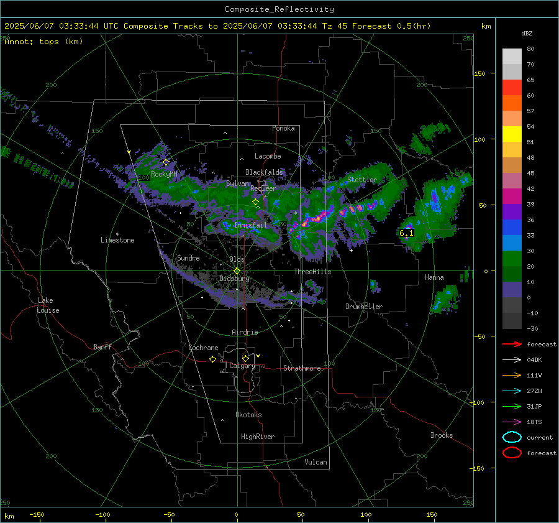Click the light gray 80 dBZ swatch
Image resolution: width=559 pixels, height=523 pixels.
(512, 56)
